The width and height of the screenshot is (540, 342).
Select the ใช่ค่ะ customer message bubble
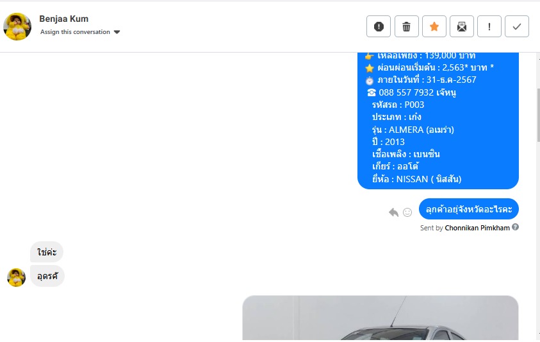[x=47, y=252]
